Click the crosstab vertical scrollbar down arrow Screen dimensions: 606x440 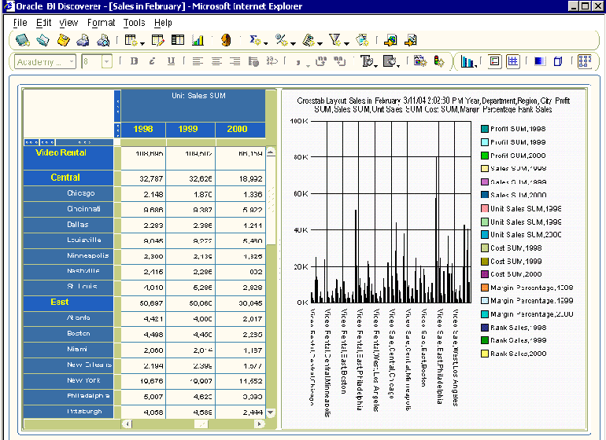tap(271, 412)
